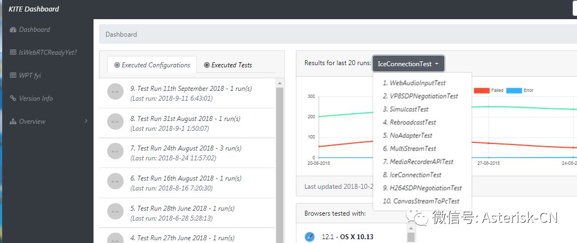Switch to the Executed Tests tab
Viewport: 577px width, 243px height.
click(228, 65)
